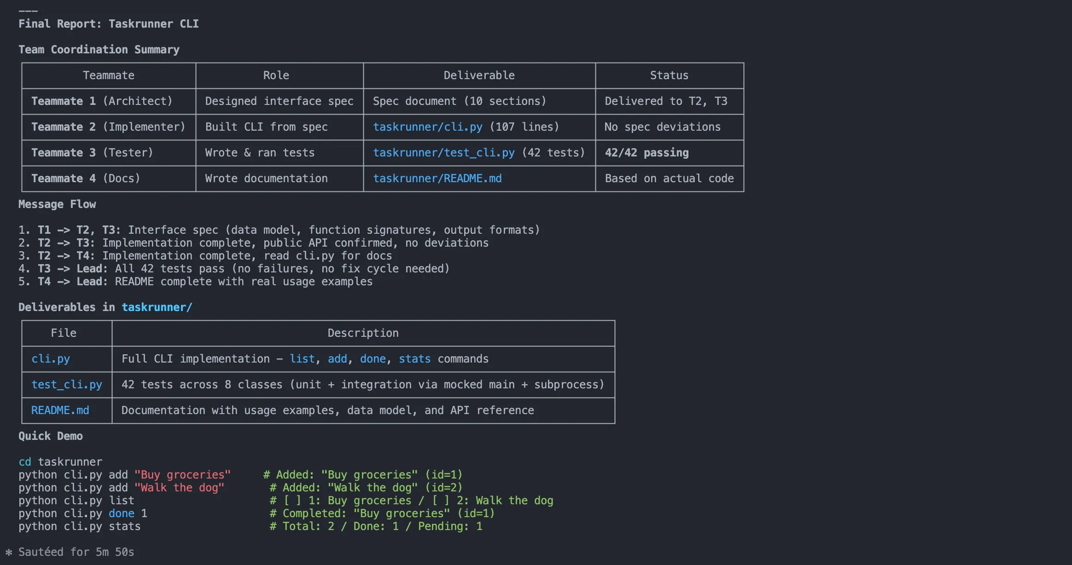This screenshot has width=1072, height=565.
Task: Click the comment '# Completed: "Buy groceries" (id=1)'
Action: (x=382, y=513)
